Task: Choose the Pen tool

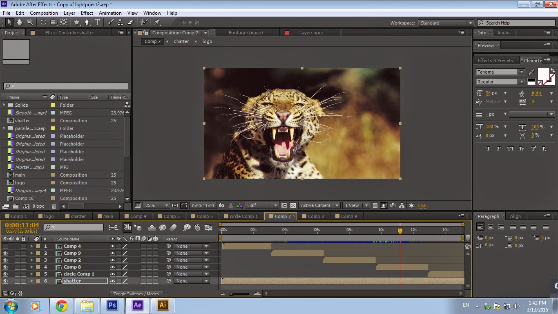Action: pyautogui.click(x=87, y=22)
